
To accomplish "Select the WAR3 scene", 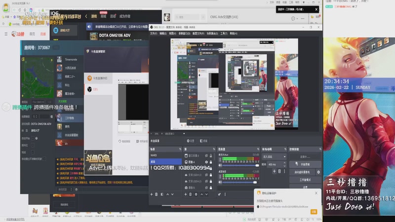I will [165, 155].
